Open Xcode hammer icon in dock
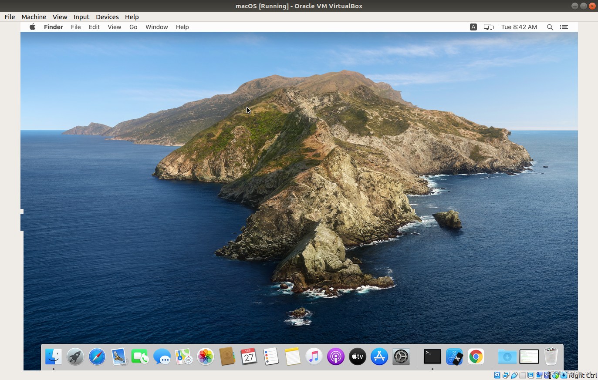 tap(454, 357)
